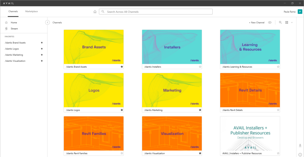Image resolution: width=304 pixels, height=157 pixels.
Task: Click the home icon beside search bar
Action: point(95,12)
